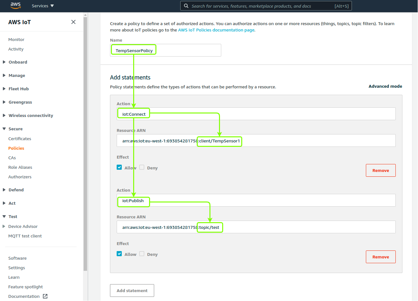Open Documentation link in sidebar
Image resolution: width=418 pixels, height=301 pixels.
click(x=24, y=296)
